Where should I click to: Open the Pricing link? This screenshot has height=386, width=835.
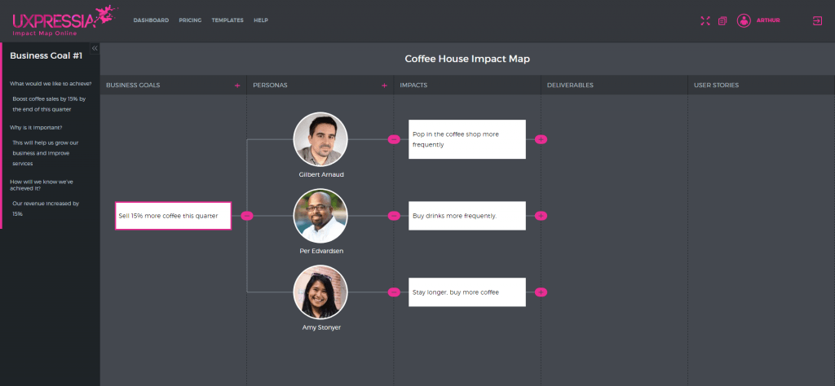(190, 20)
